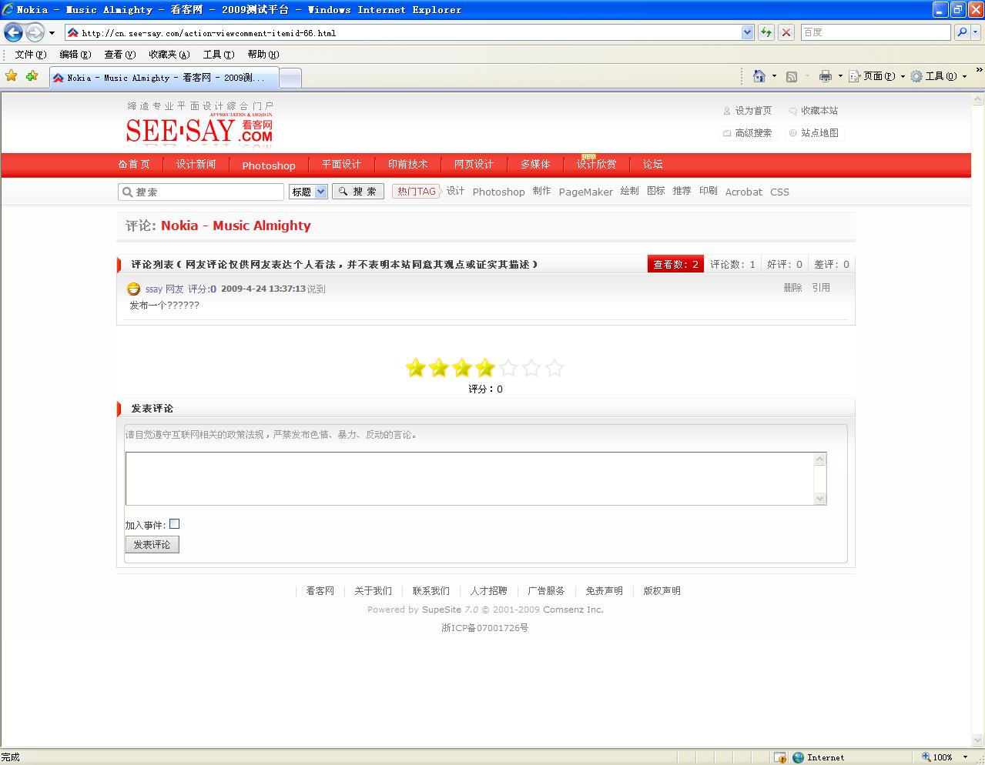This screenshot has height=765, width=985.
Task: Click the browser Forward arrow button
Action: pyautogui.click(x=35, y=32)
